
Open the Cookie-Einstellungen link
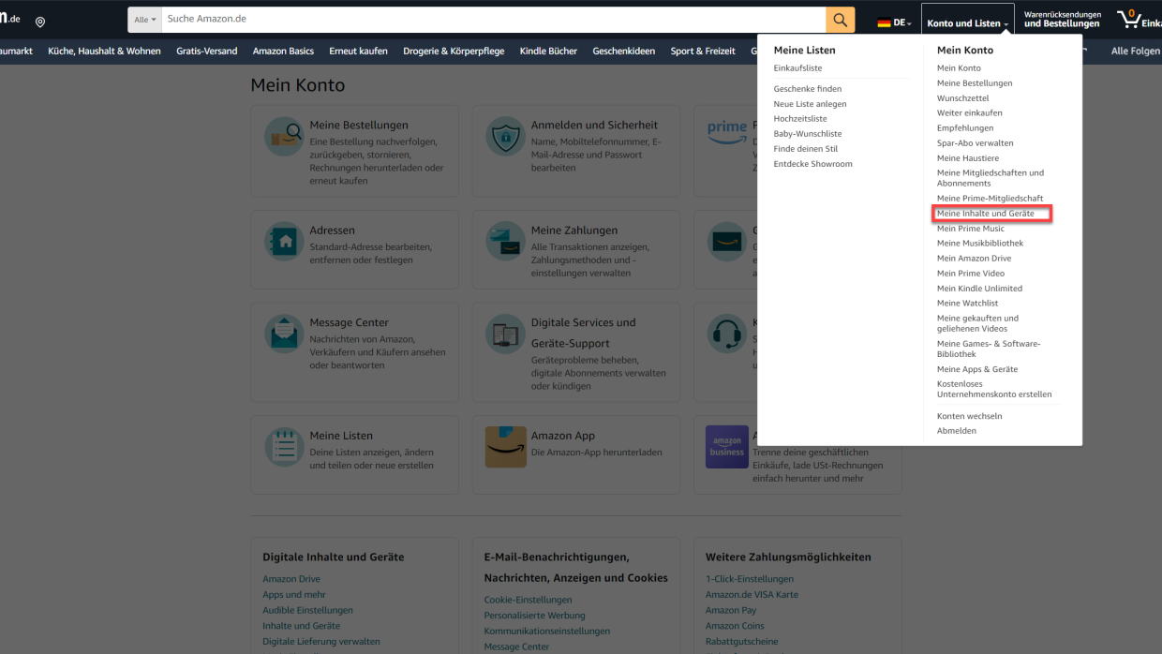528,600
